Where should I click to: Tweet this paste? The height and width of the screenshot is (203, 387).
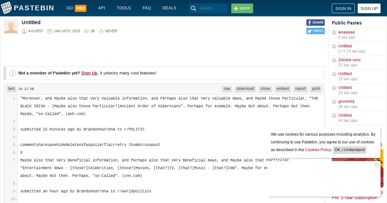[x=315, y=31]
